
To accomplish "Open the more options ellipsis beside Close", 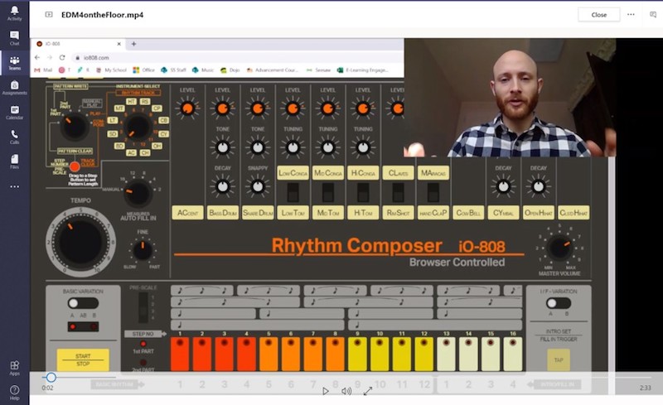I will click(631, 14).
